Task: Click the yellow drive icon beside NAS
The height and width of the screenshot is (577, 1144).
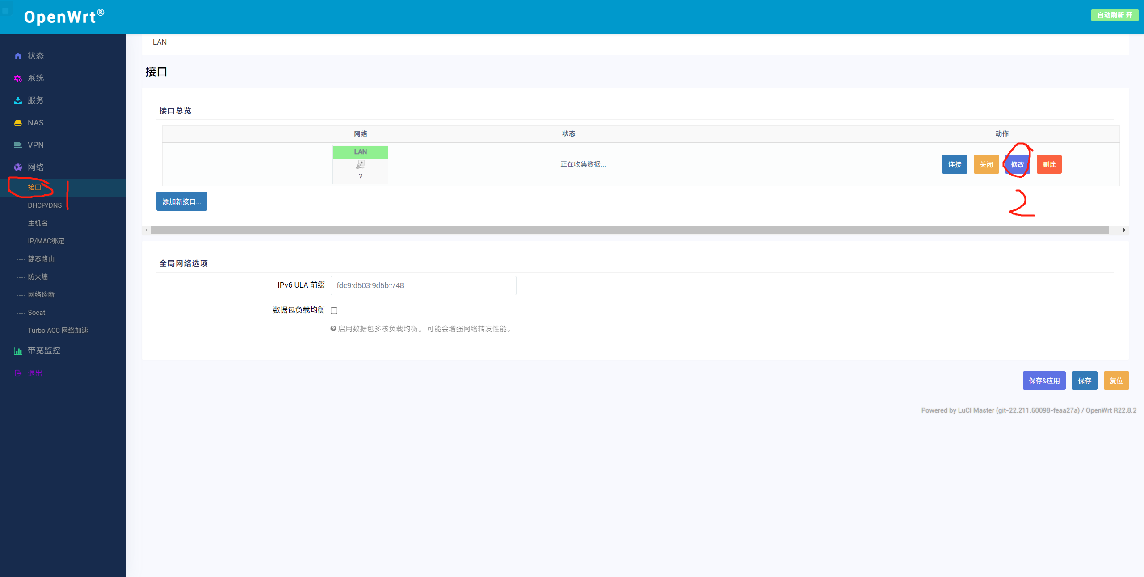Action: [18, 123]
